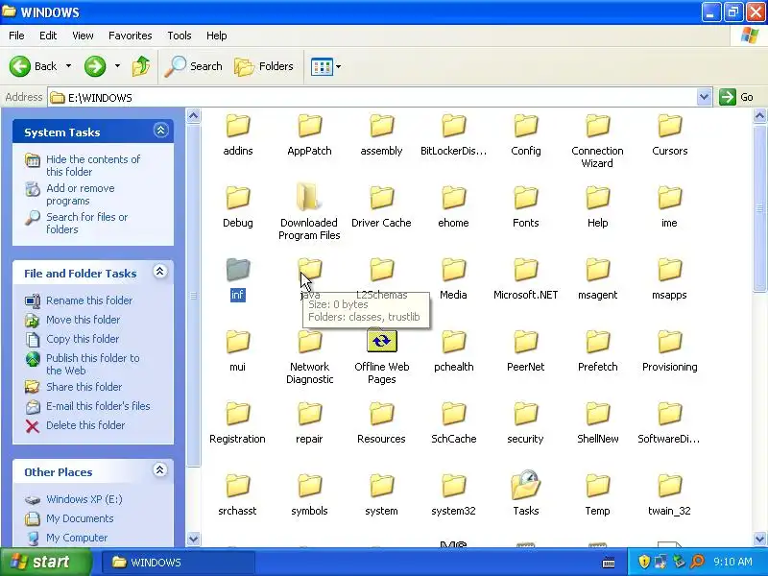This screenshot has height=576, width=768.
Task: Select the Driver Cache folder icon
Action: click(x=381, y=198)
